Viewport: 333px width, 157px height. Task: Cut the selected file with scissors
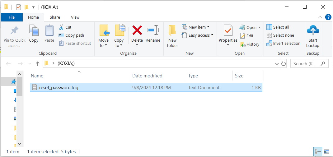pyautogui.click(x=65, y=27)
